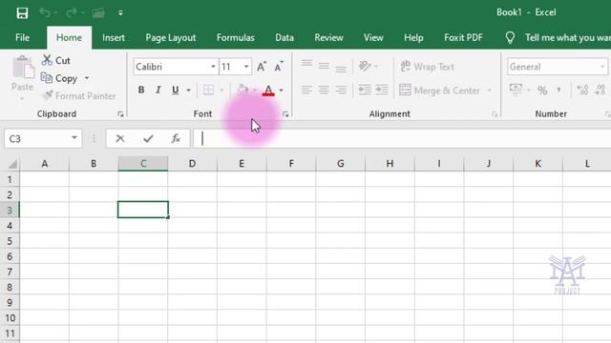The width and height of the screenshot is (611, 343).
Task: Open the Font settings dialog launcher
Action: pos(285,114)
